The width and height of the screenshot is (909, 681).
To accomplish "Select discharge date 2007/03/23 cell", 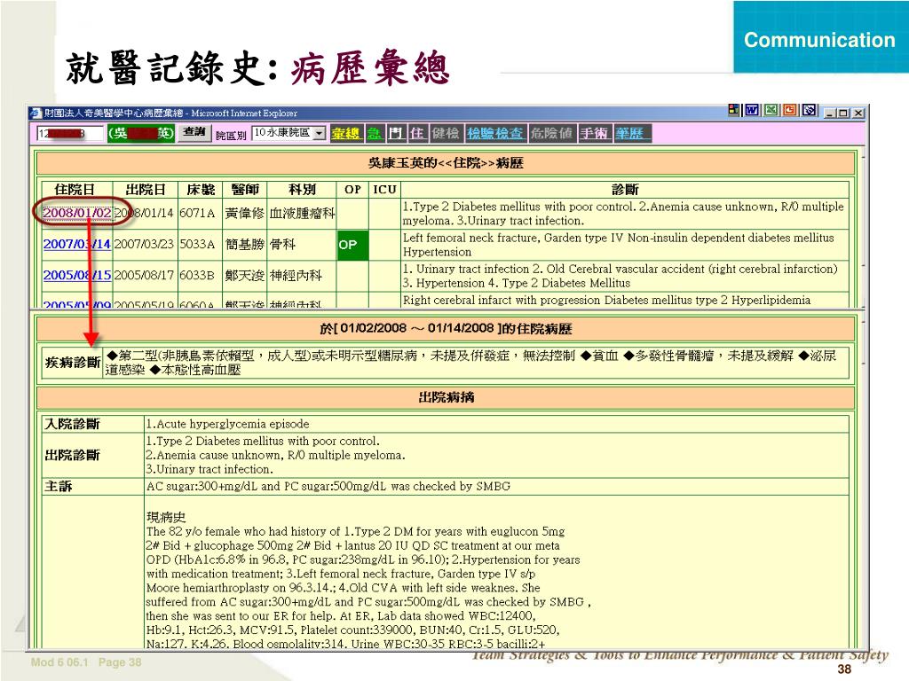I will [x=144, y=244].
